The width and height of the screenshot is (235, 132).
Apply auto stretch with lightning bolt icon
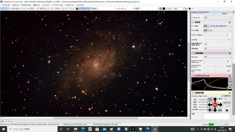tap(230, 79)
